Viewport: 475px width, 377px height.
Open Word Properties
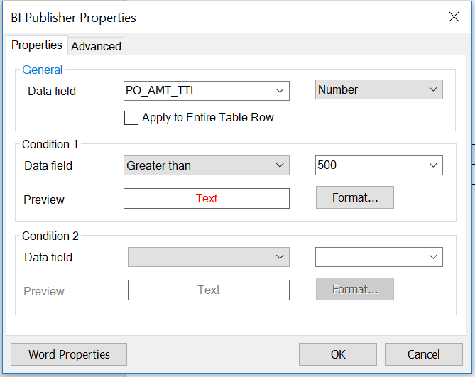point(69,354)
